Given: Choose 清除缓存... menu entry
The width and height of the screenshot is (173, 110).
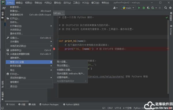Looking at the screenshot, I should coord(29,58).
